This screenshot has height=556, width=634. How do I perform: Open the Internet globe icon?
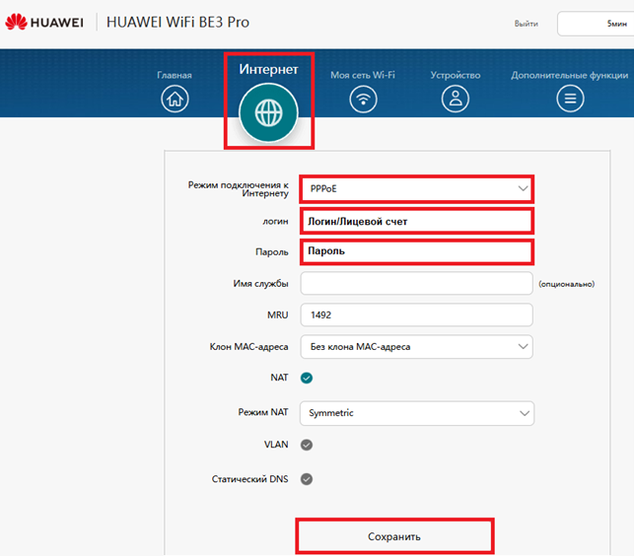(x=268, y=111)
